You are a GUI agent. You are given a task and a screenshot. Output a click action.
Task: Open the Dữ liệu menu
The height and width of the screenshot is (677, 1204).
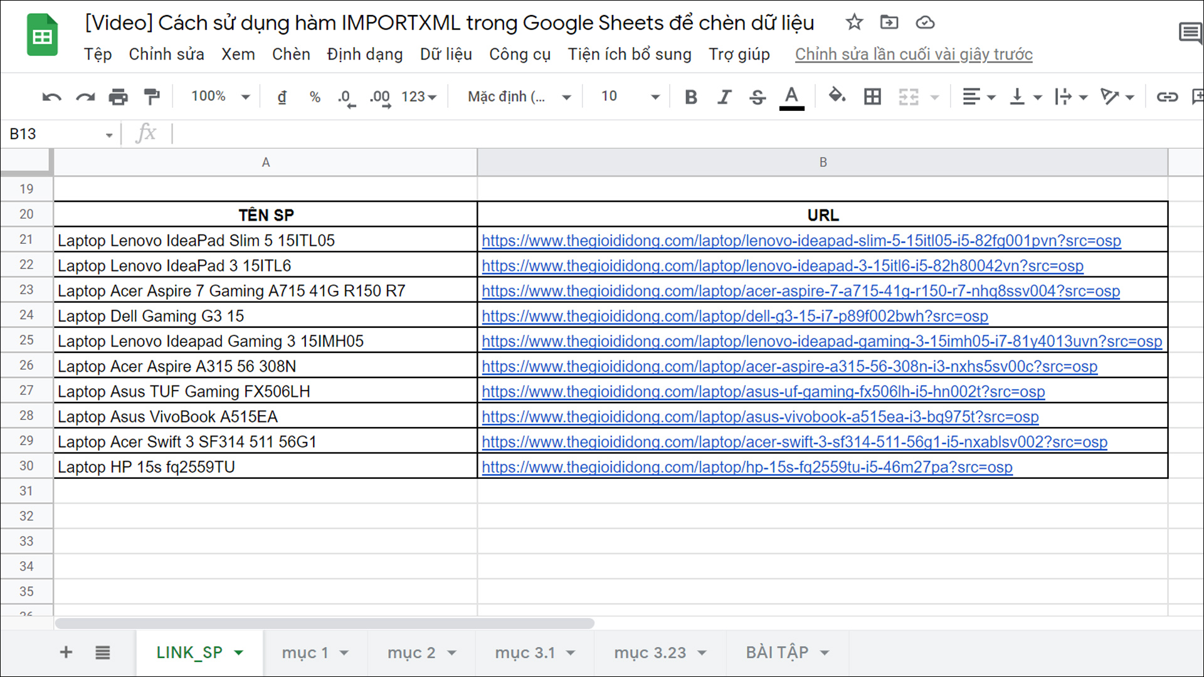point(446,55)
